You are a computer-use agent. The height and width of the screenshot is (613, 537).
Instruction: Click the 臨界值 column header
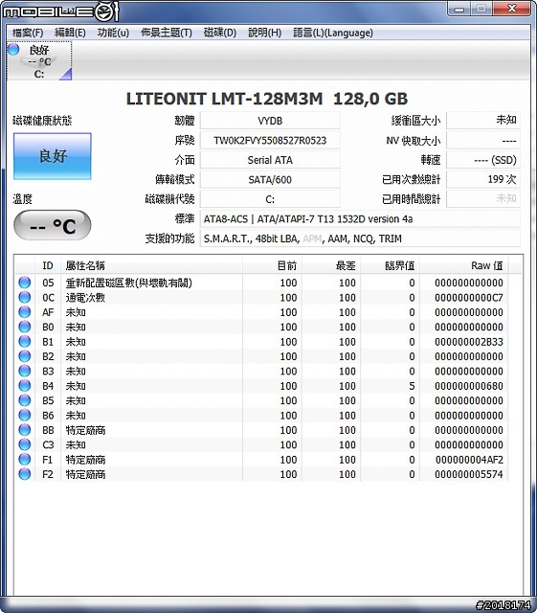(390, 266)
